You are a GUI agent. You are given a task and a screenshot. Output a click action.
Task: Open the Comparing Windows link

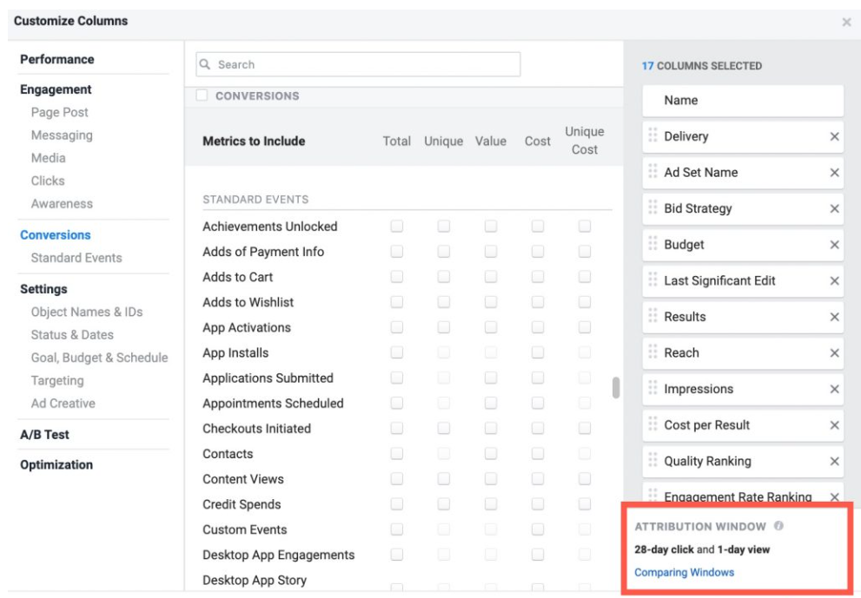click(684, 572)
